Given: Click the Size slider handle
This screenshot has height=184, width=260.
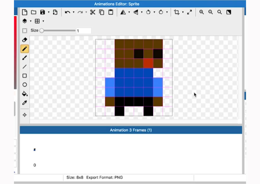Looking at the screenshot, I should (x=42, y=31).
